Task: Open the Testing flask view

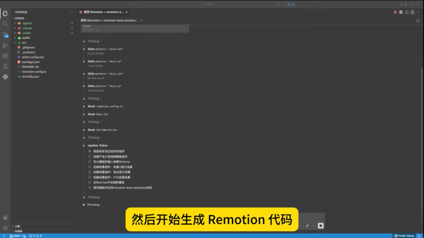Action: pos(5,67)
